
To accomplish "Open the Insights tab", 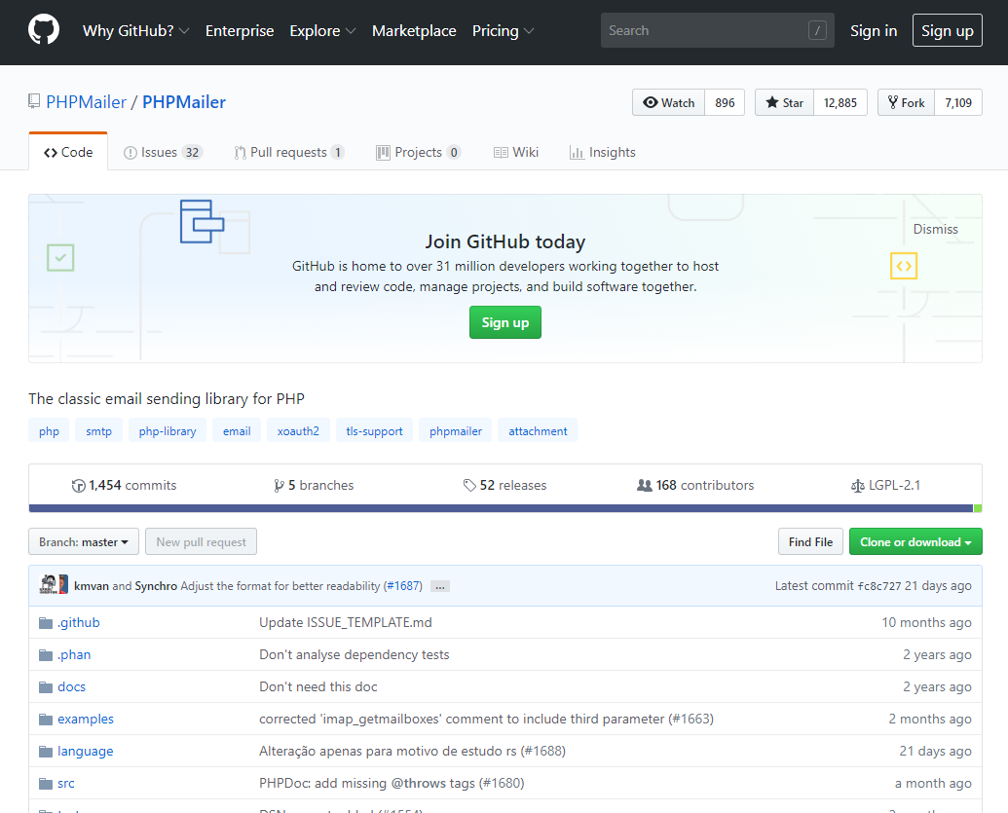I will coord(602,152).
